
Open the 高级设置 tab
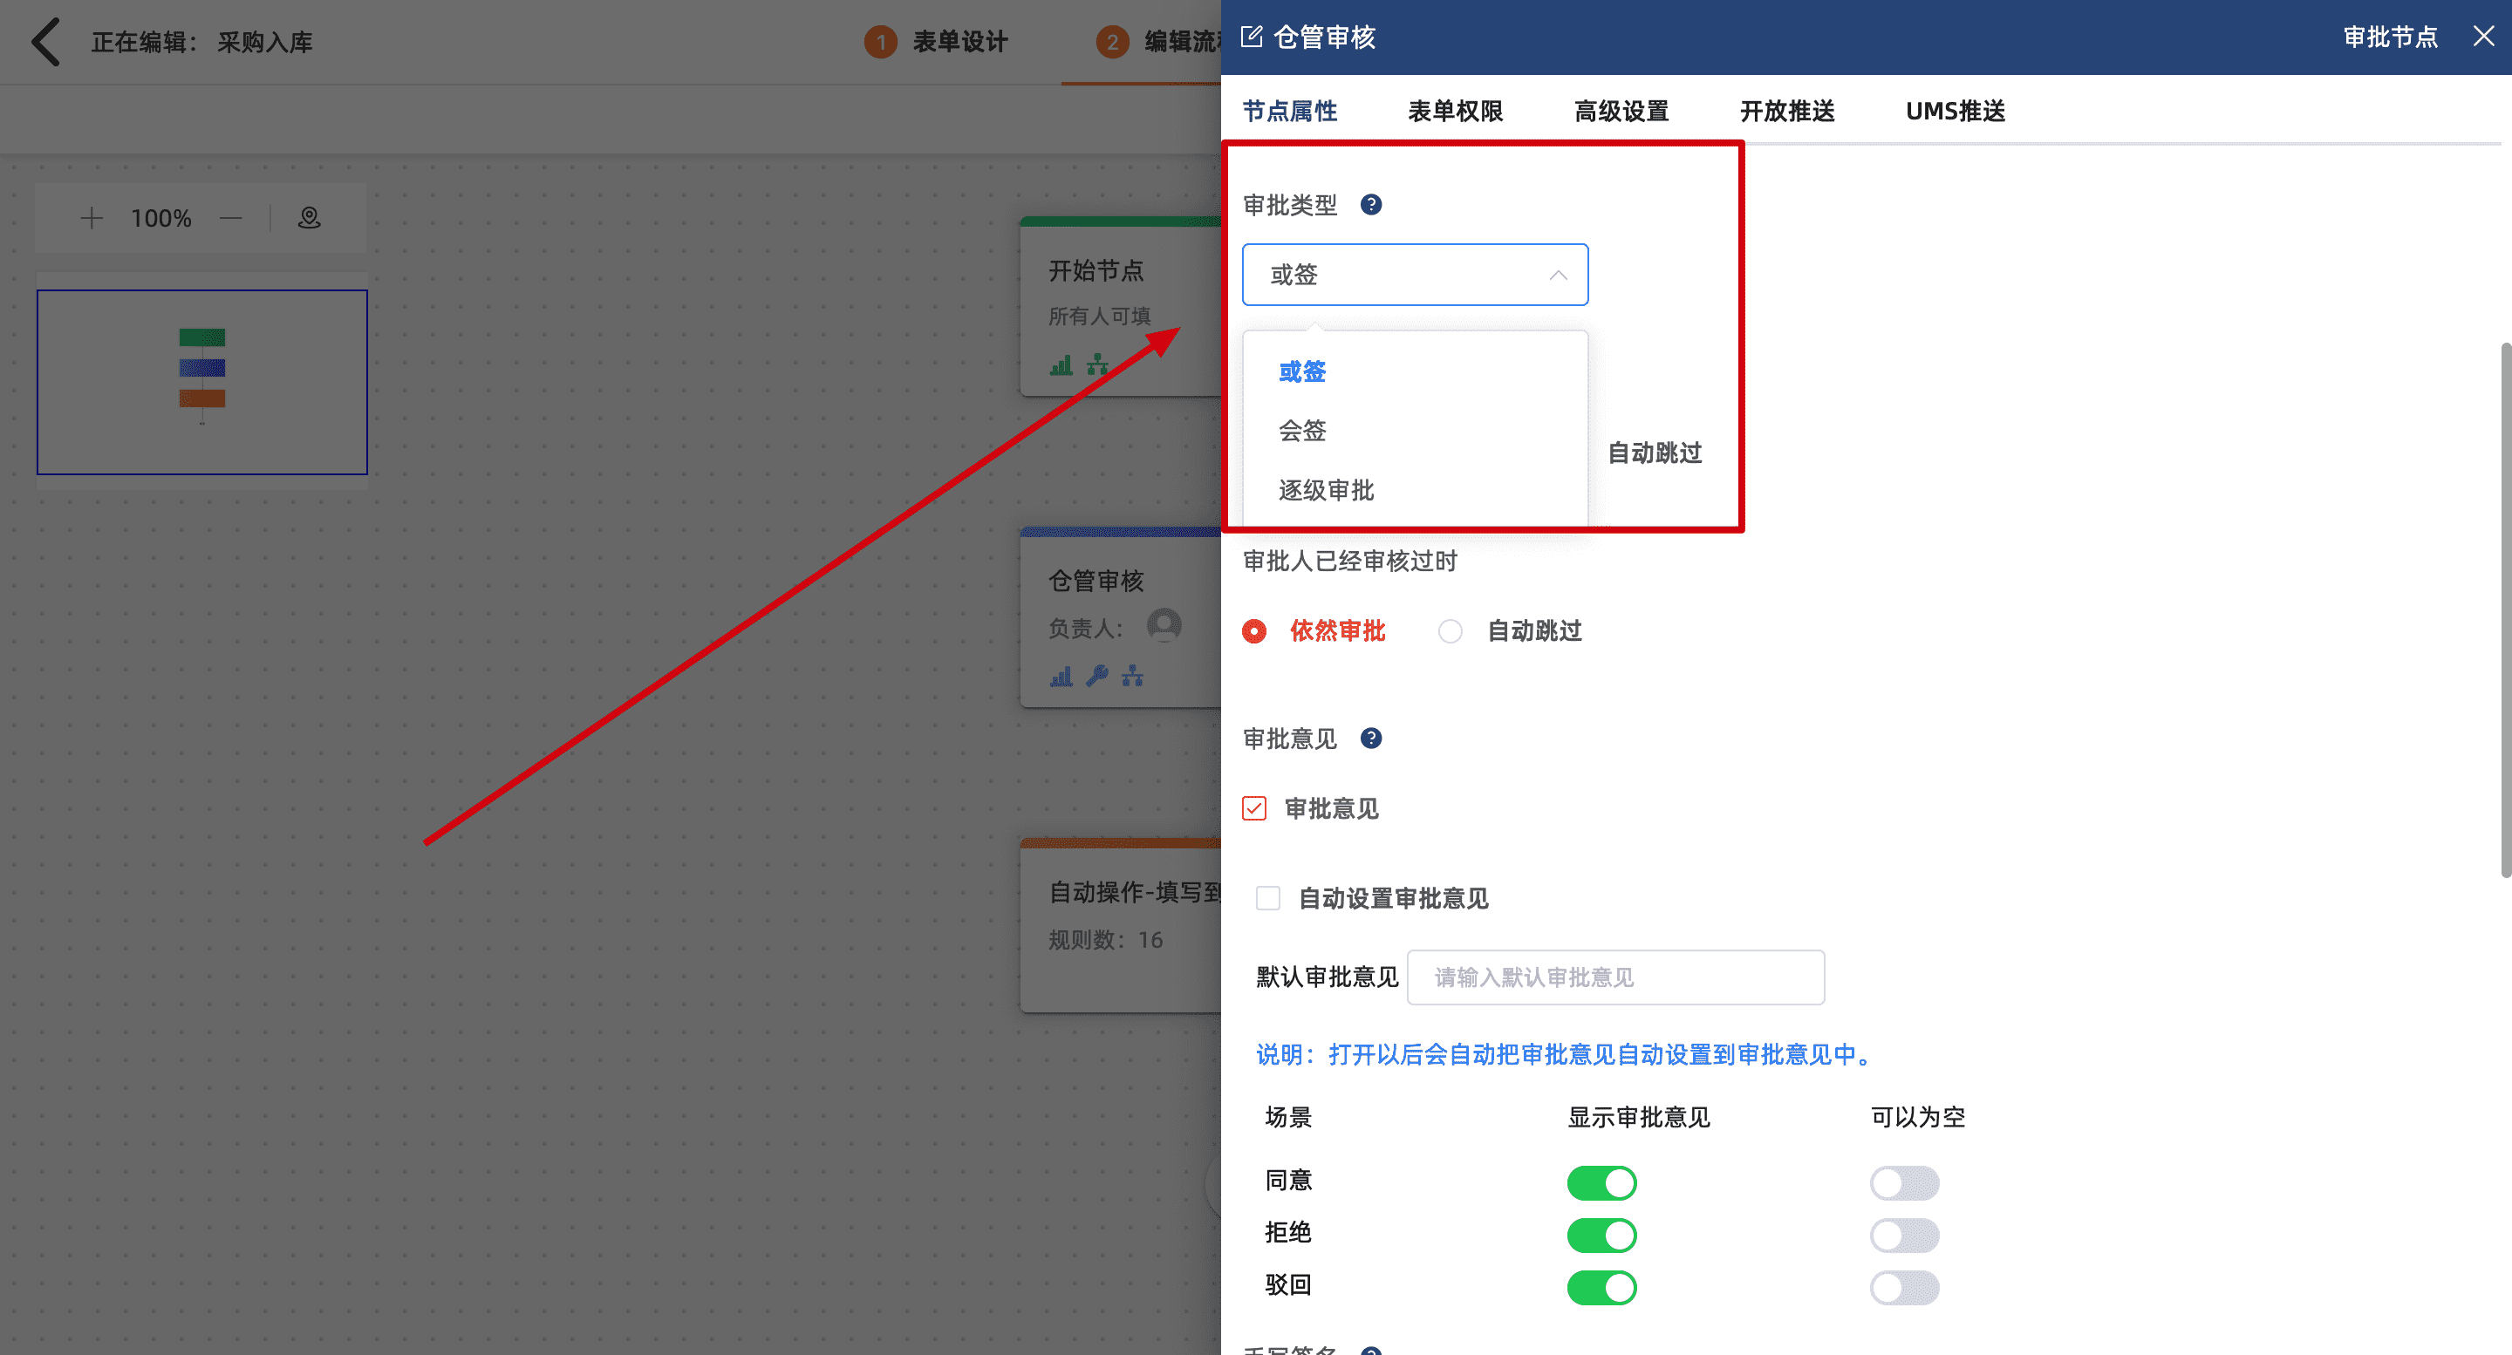coord(1621,111)
